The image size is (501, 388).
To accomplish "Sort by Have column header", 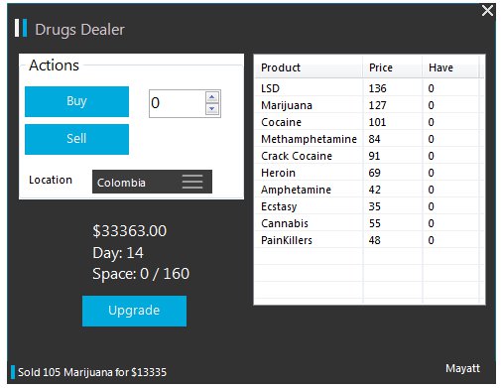I will point(450,67).
